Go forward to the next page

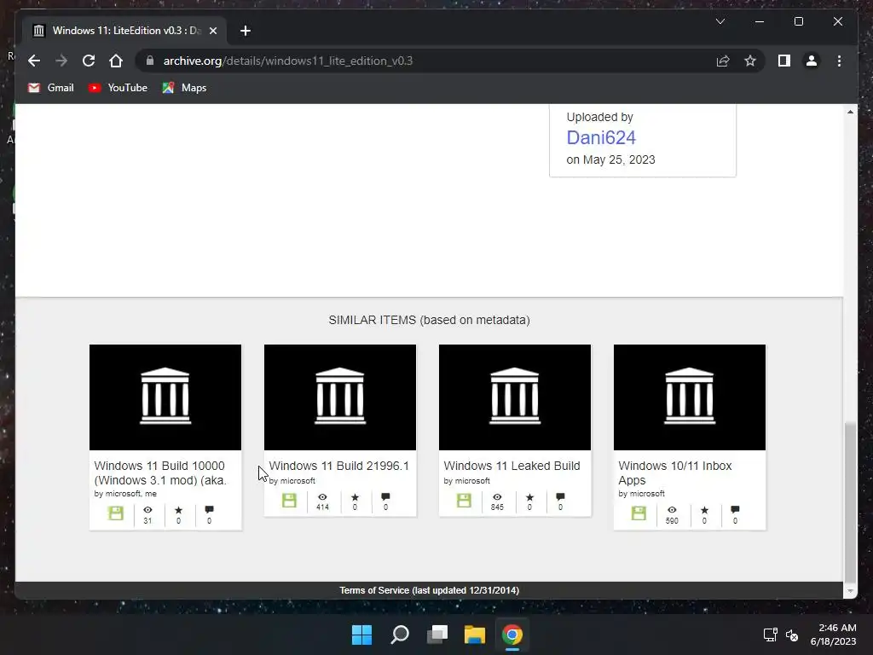(61, 61)
